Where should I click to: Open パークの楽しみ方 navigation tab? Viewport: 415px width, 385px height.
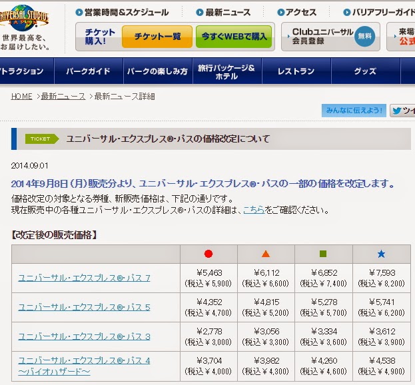point(158,71)
